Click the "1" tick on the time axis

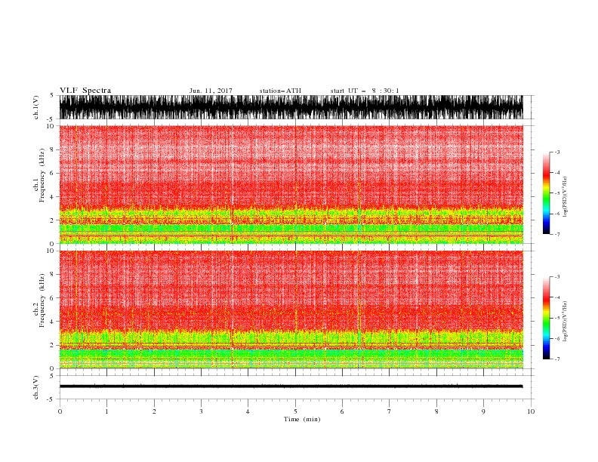point(106,411)
